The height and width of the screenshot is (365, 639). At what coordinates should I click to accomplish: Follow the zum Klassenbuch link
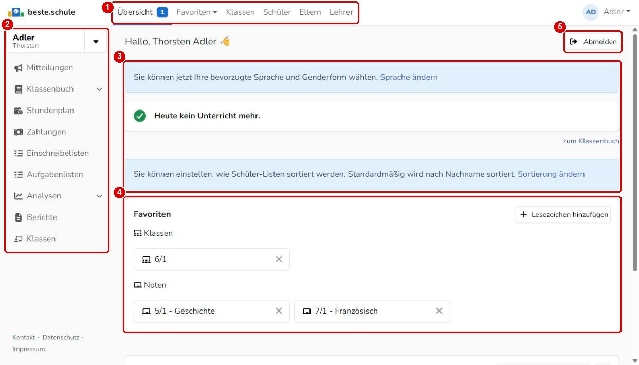pyautogui.click(x=591, y=141)
